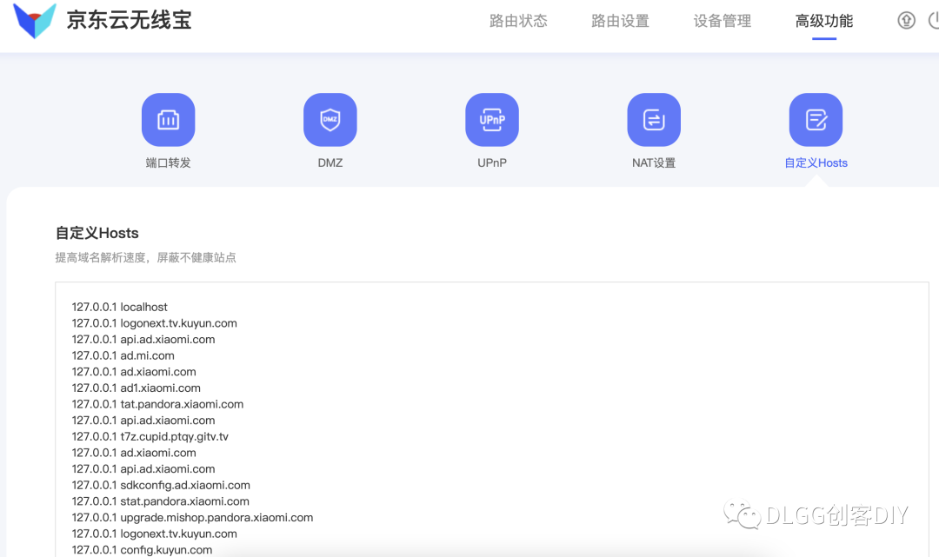Viewport: 939px width, 557px height.
Task: Place cursor on the localhost hosts line
Action: (120, 307)
